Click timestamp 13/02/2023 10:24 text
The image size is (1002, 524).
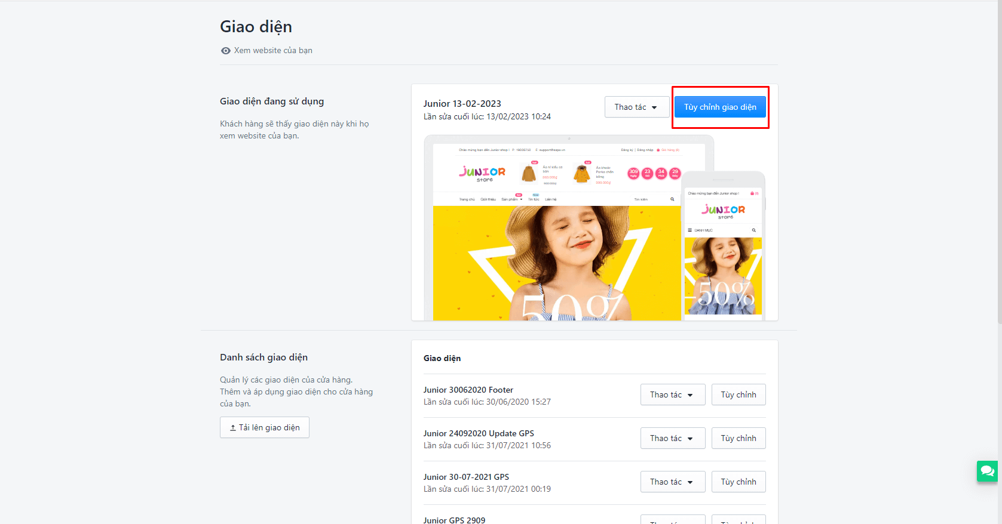coord(519,117)
